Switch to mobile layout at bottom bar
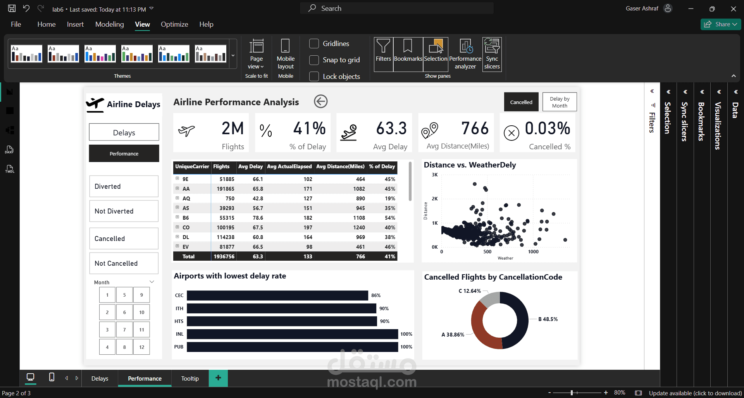744x398 pixels. 52,377
